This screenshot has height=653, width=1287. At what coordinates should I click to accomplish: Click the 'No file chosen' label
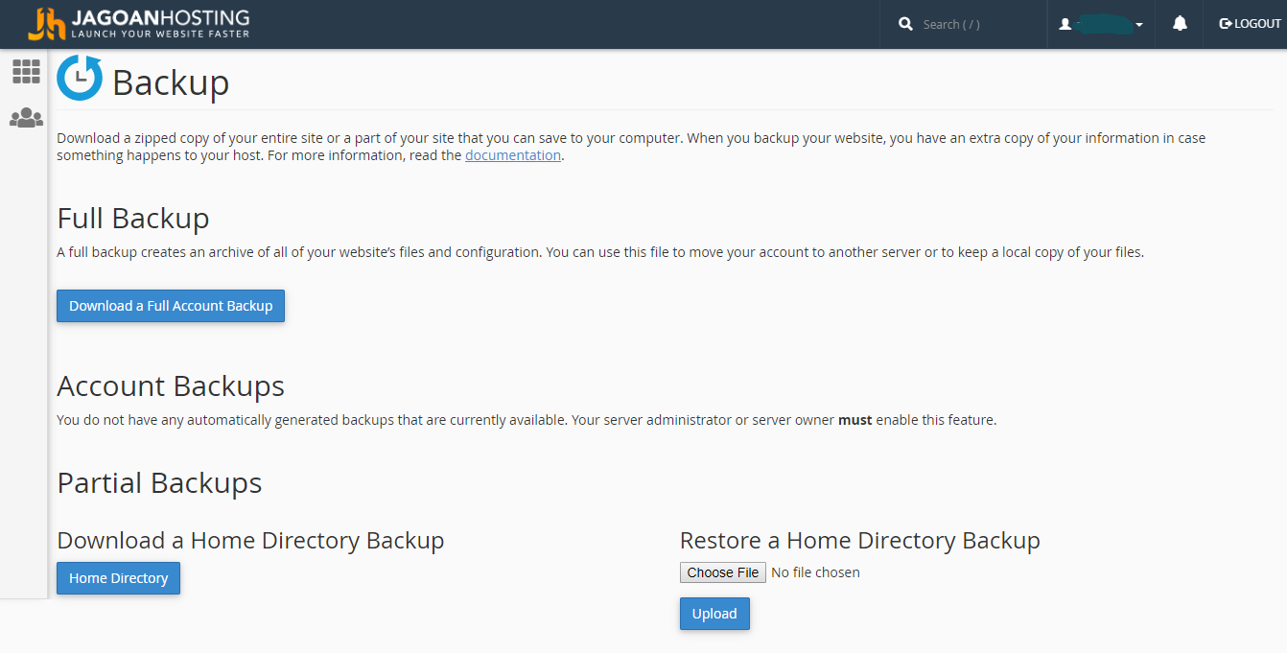click(x=815, y=572)
